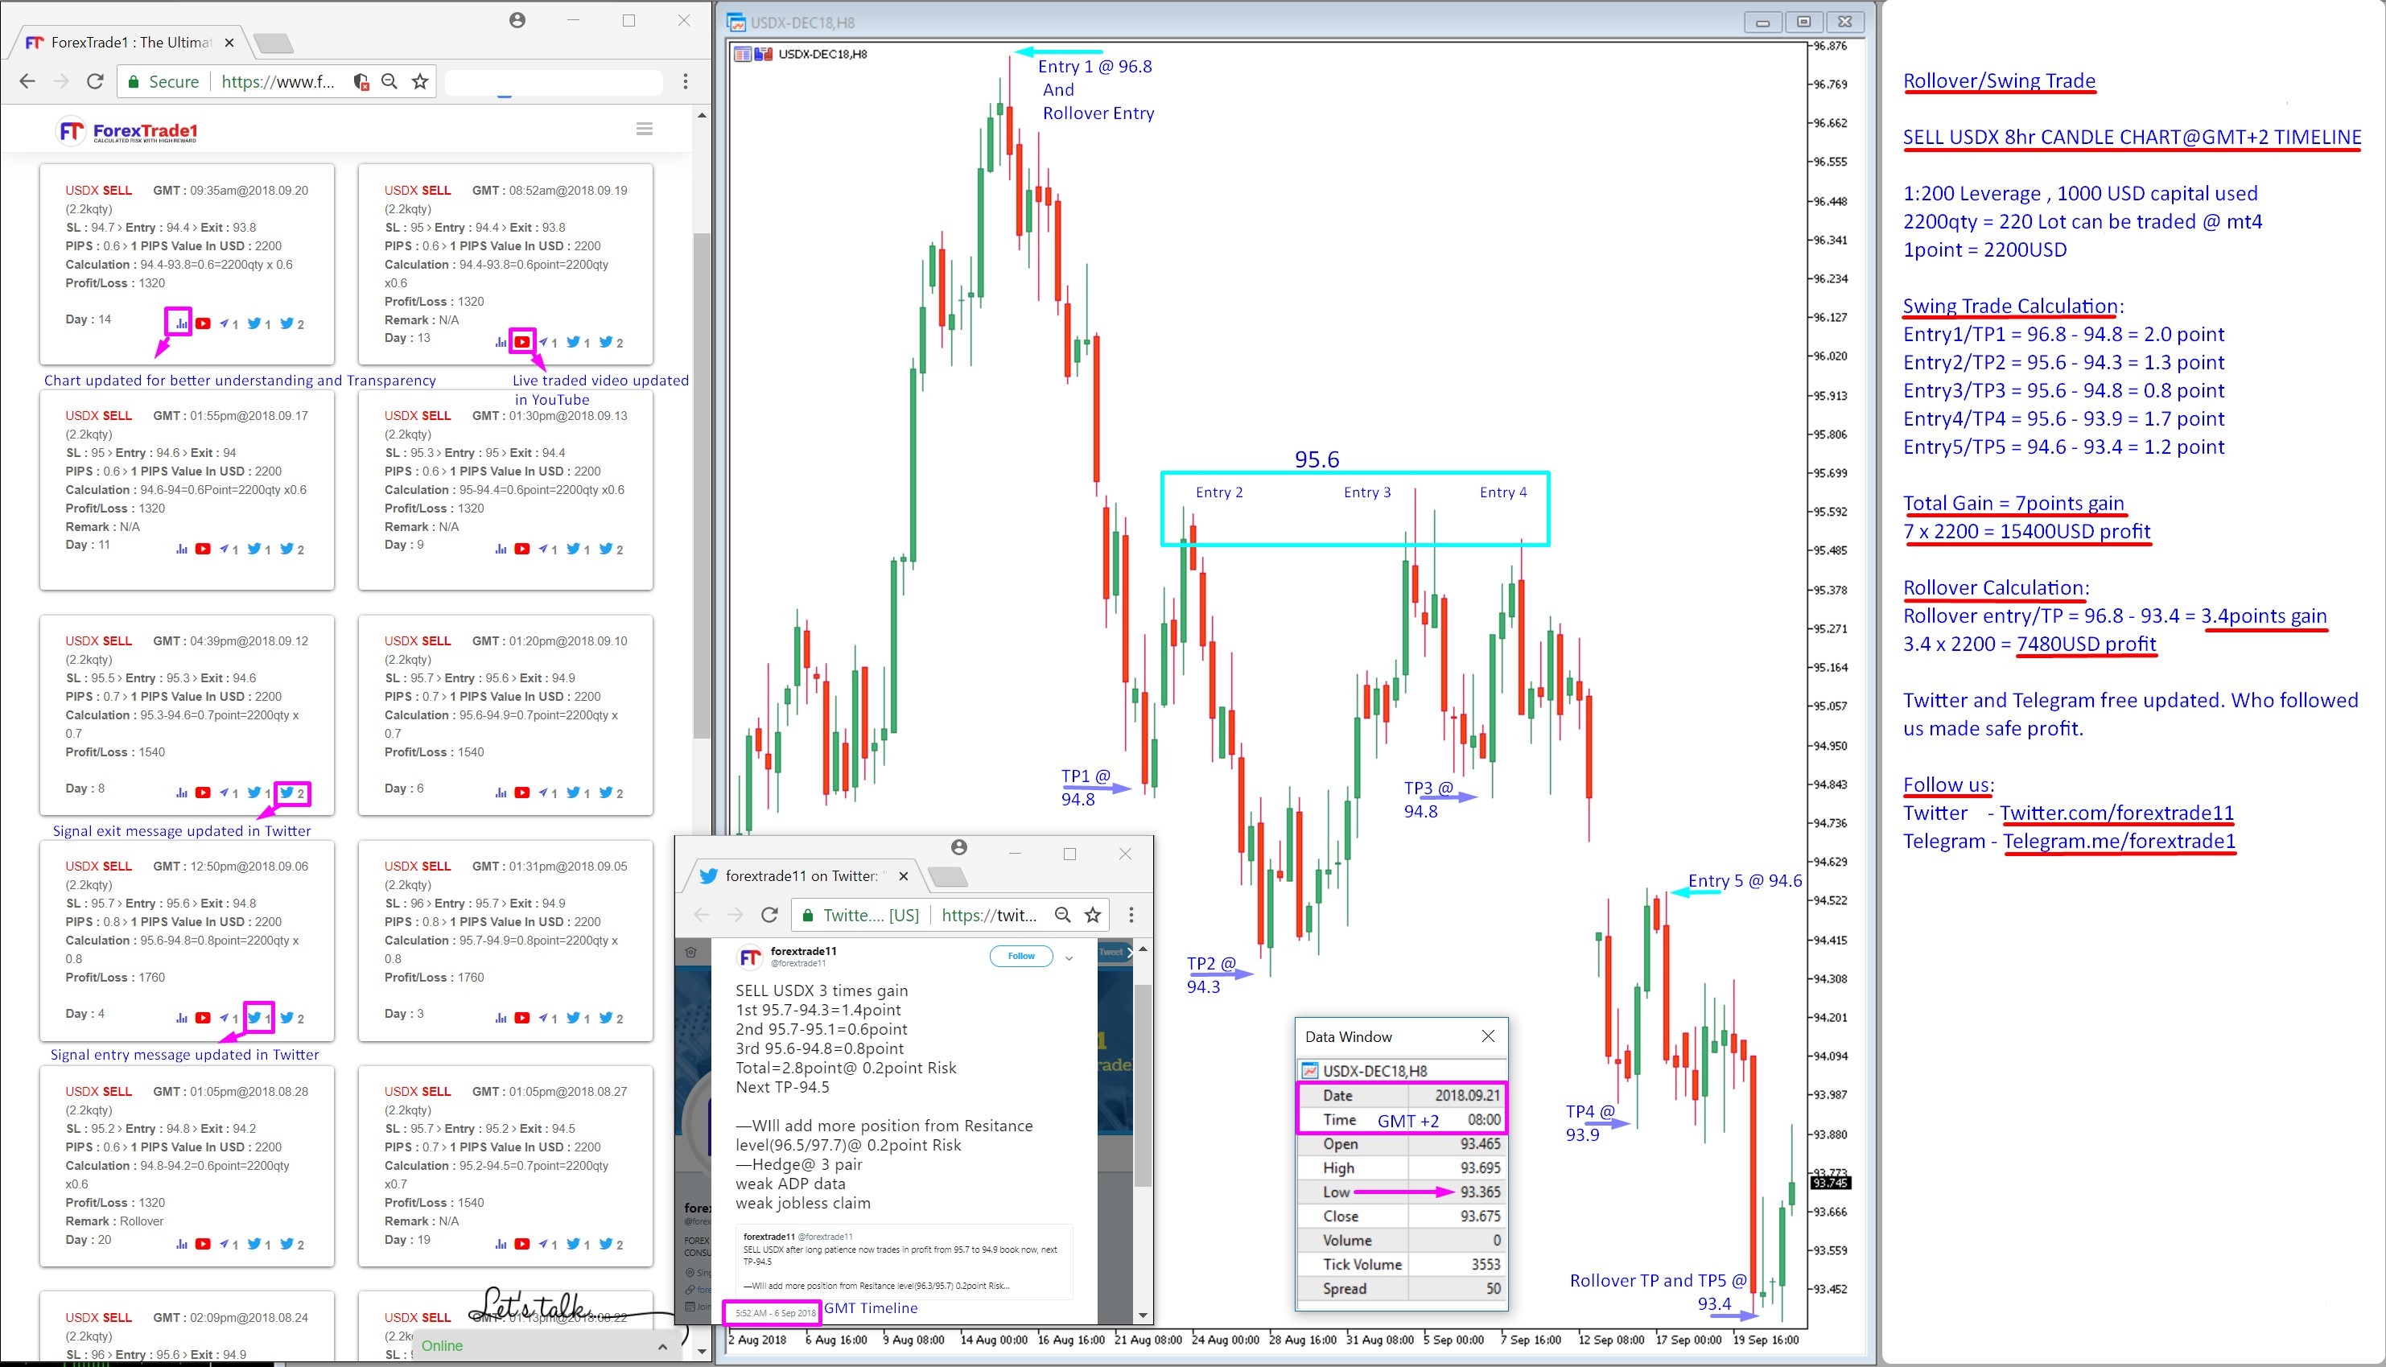Click ForexTrade1 page vertical scrollbar thumb
This screenshot has height=1367, width=2386.
pos(700,485)
